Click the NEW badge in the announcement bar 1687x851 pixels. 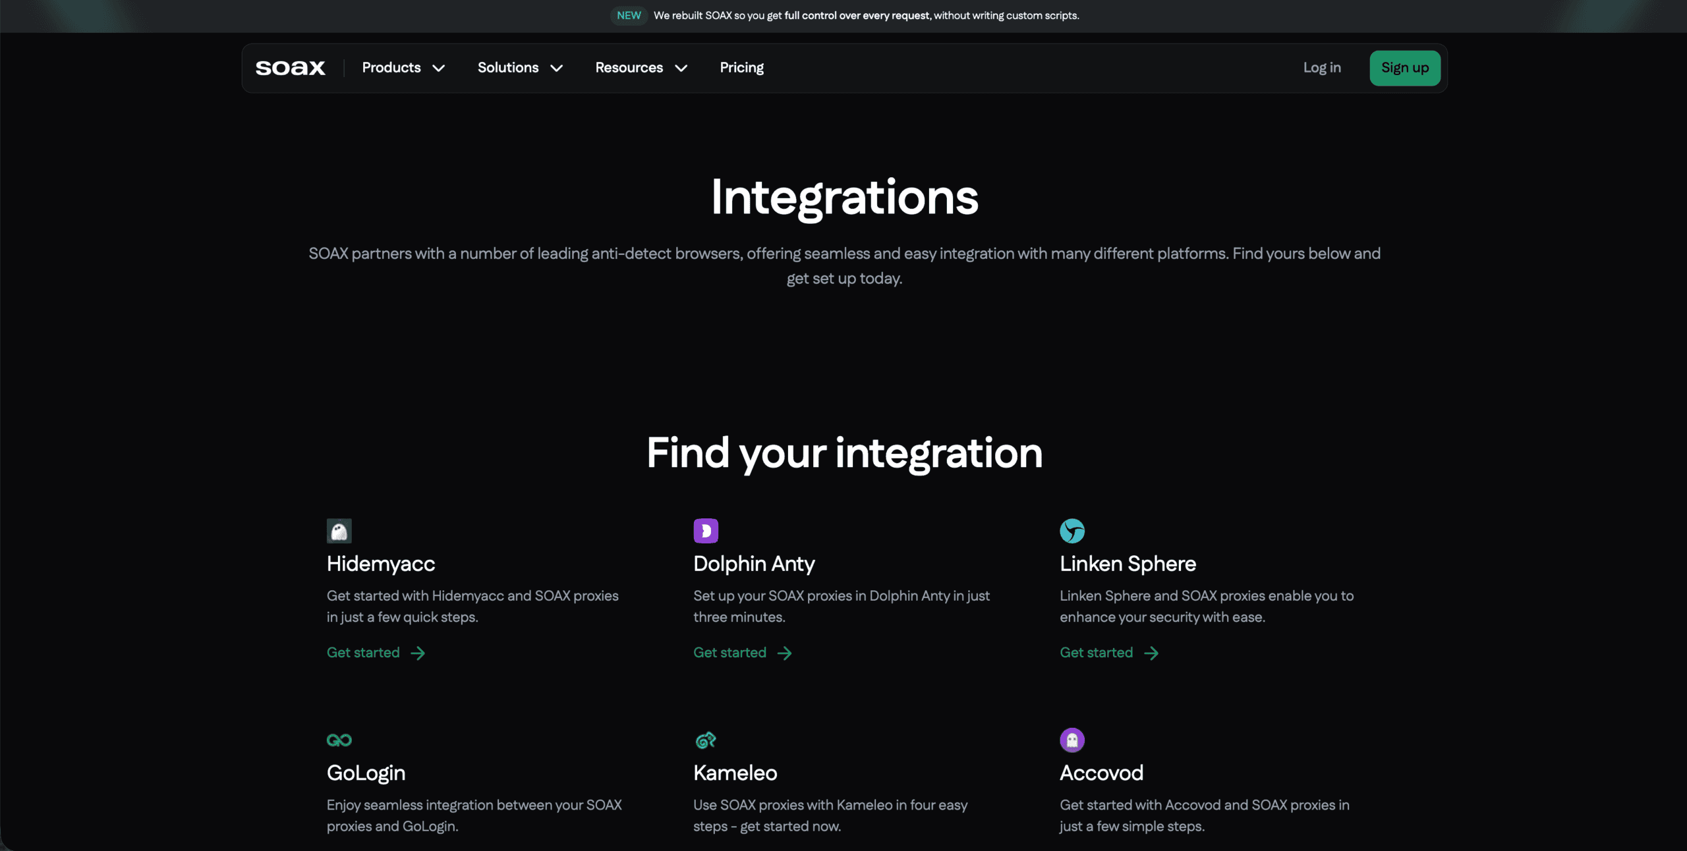[629, 15]
